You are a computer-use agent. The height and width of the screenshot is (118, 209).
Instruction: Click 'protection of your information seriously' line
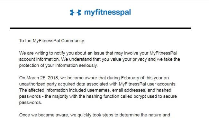point(59,65)
